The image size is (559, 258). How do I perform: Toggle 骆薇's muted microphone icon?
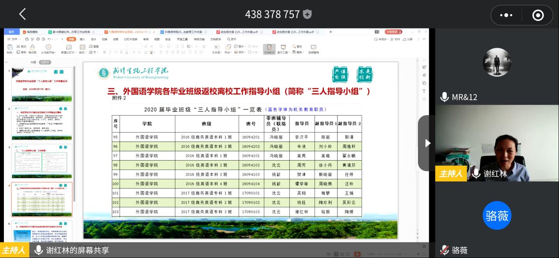(x=444, y=250)
